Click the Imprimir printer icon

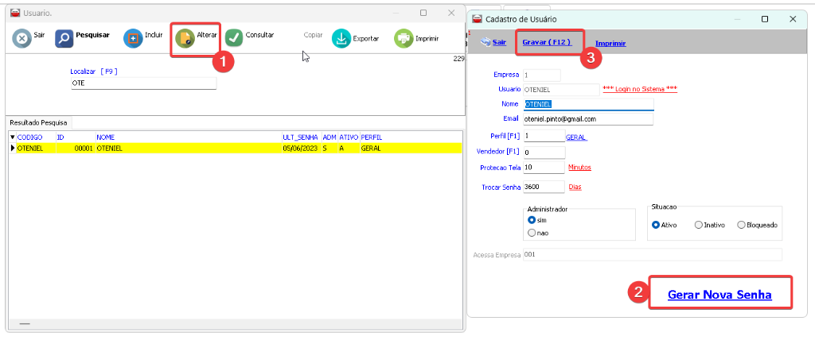(404, 37)
